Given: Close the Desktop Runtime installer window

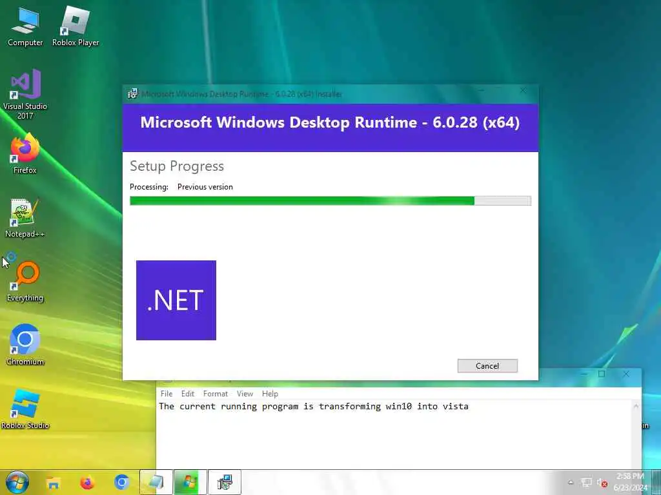Looking at the screenshot, I should pyautogui.click(x=523, y=90).
